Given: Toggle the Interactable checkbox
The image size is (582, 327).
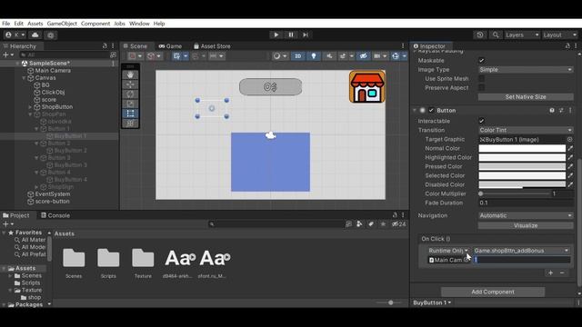Looking at the screenshot, I should [481, 121].
